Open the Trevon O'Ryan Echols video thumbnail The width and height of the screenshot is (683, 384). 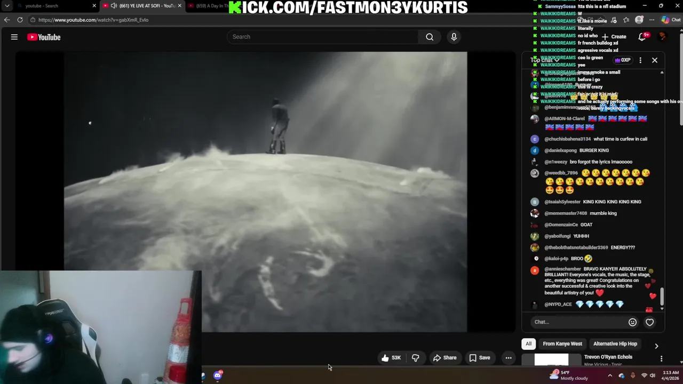[551, 360]
